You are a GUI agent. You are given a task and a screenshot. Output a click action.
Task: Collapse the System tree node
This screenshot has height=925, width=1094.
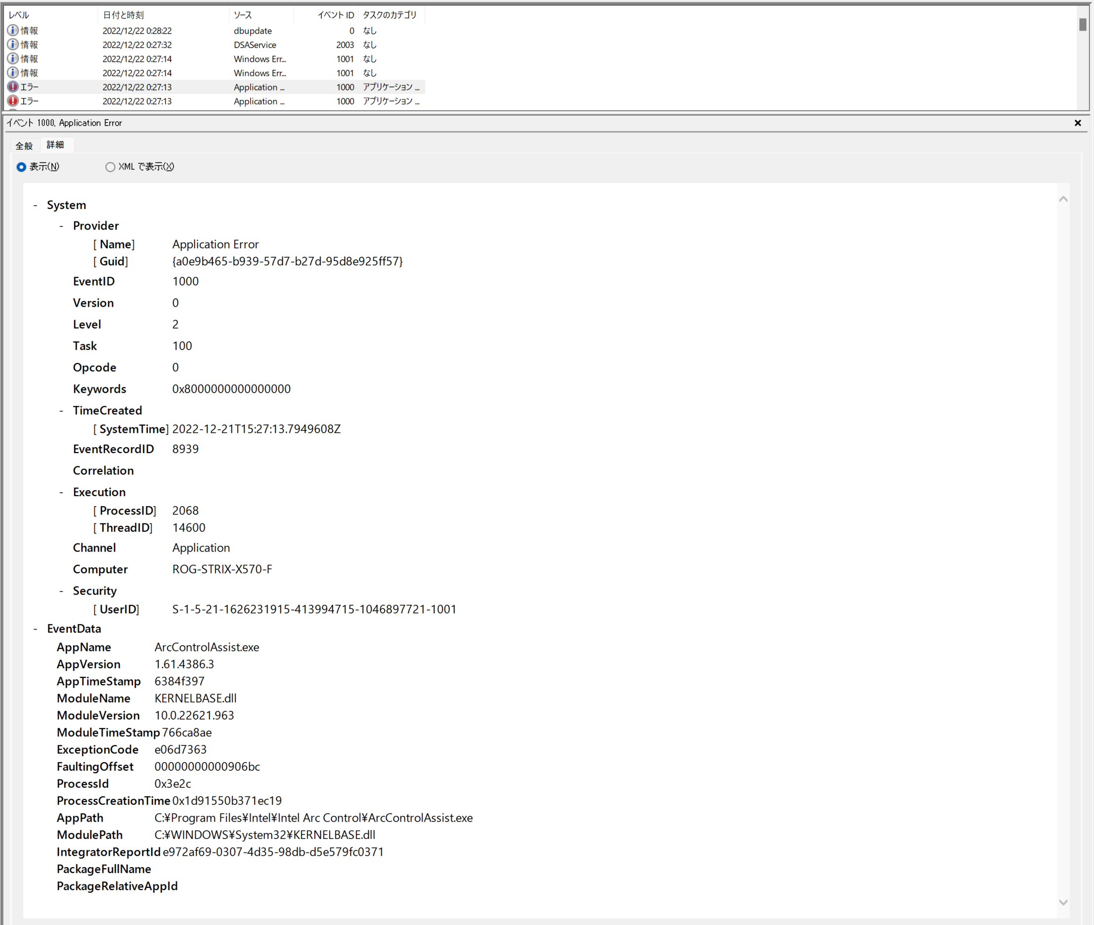(x=36, y=204)
